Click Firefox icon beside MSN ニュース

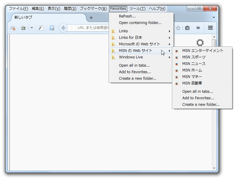pos(177,64)
